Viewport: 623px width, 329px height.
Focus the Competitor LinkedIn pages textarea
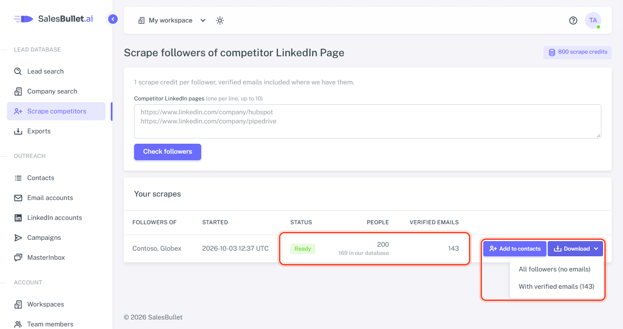click(368, 121)
